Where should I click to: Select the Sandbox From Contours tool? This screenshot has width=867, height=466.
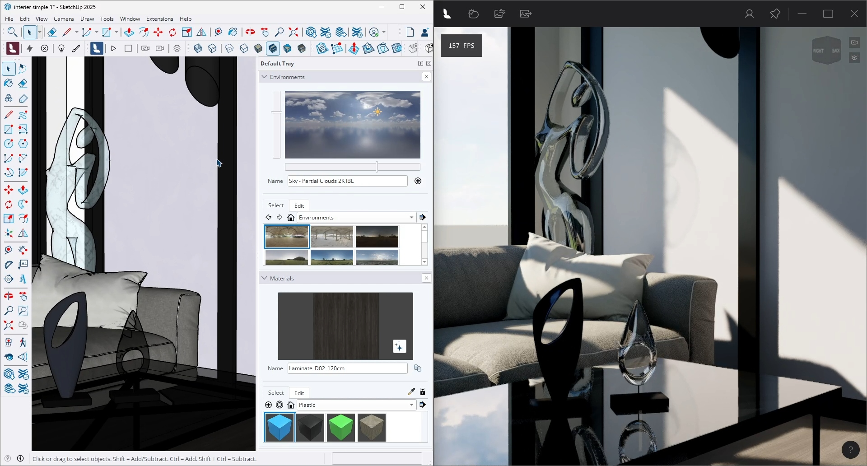pos(322,48)
